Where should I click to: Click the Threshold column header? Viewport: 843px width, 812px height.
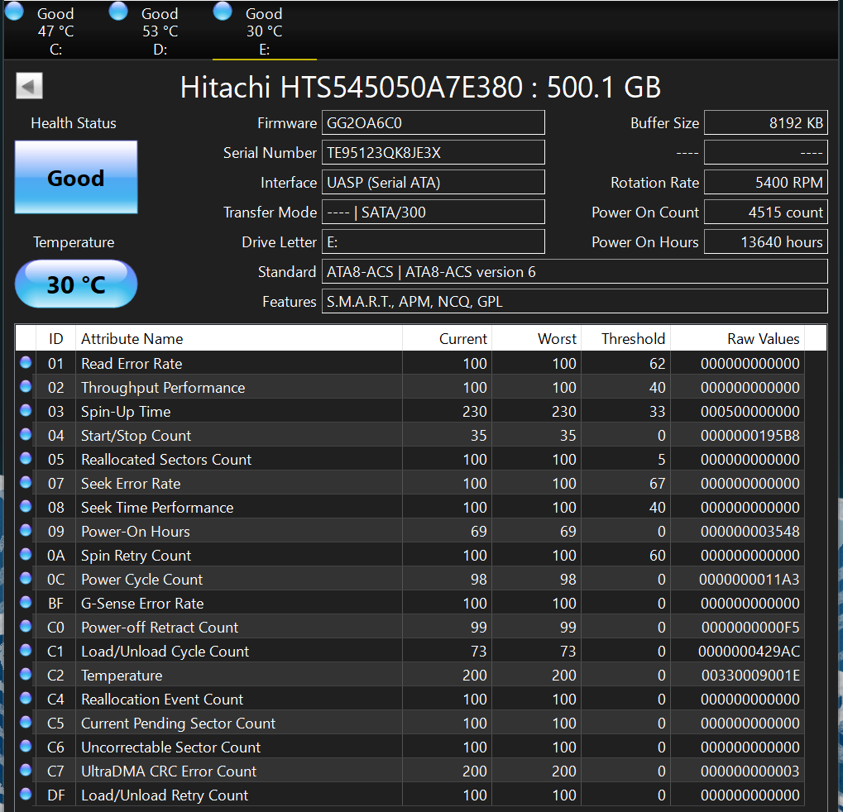point(625,338)
